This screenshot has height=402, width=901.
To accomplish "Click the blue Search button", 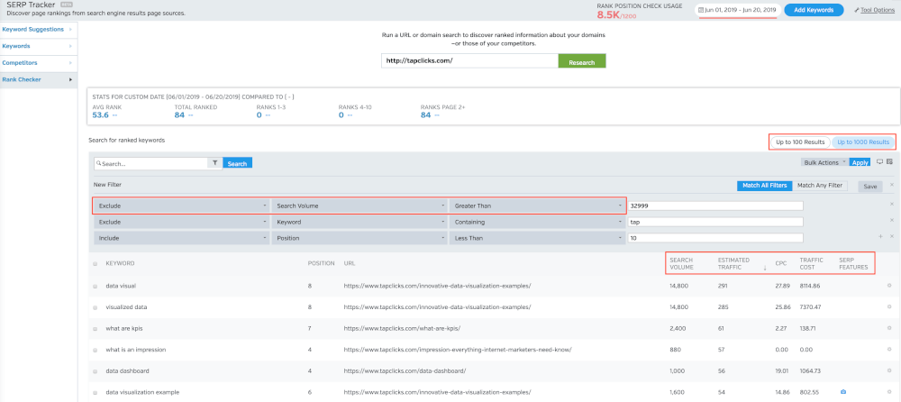I will pyautogui.click(x=237, y=163).
